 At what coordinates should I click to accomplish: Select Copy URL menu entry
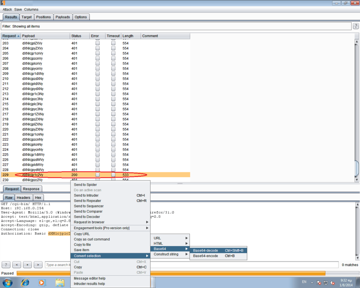coord(110,234)
